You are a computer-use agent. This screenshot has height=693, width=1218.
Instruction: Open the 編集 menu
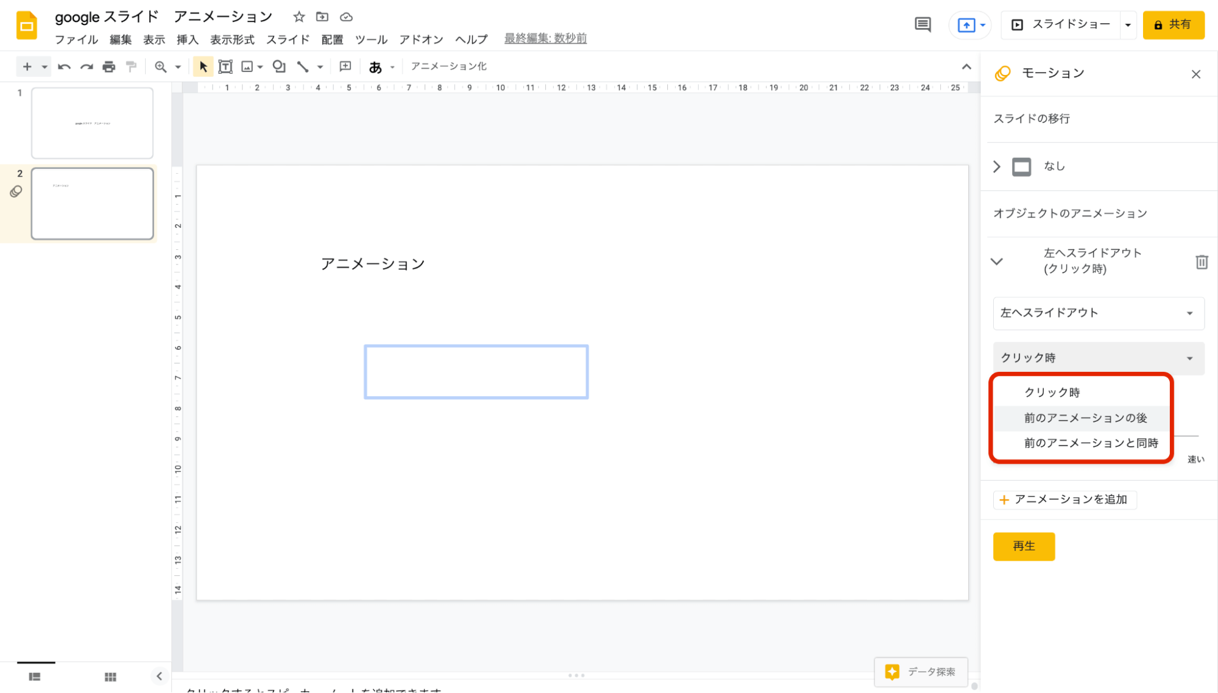121,40
